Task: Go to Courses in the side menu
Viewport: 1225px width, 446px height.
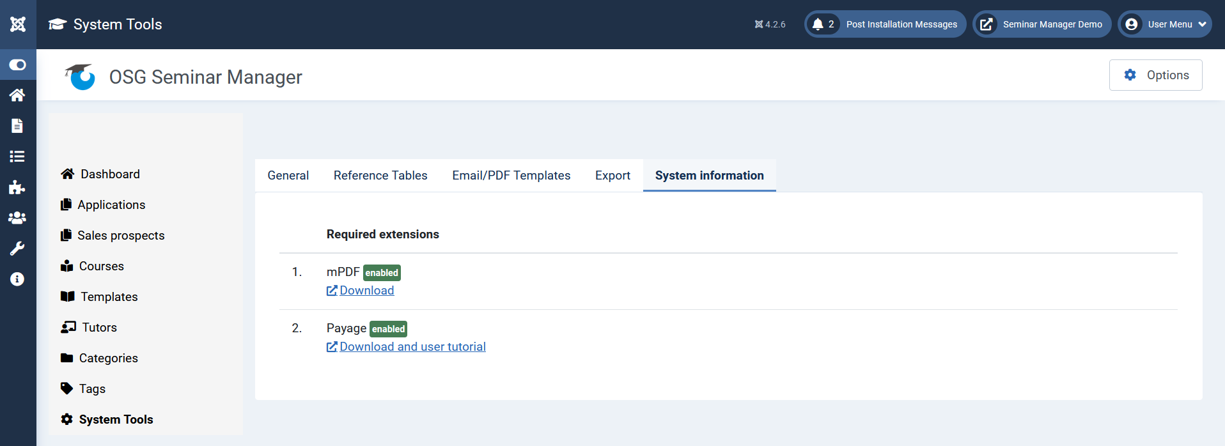Action: pyautogui.click(x=101, y=266)
